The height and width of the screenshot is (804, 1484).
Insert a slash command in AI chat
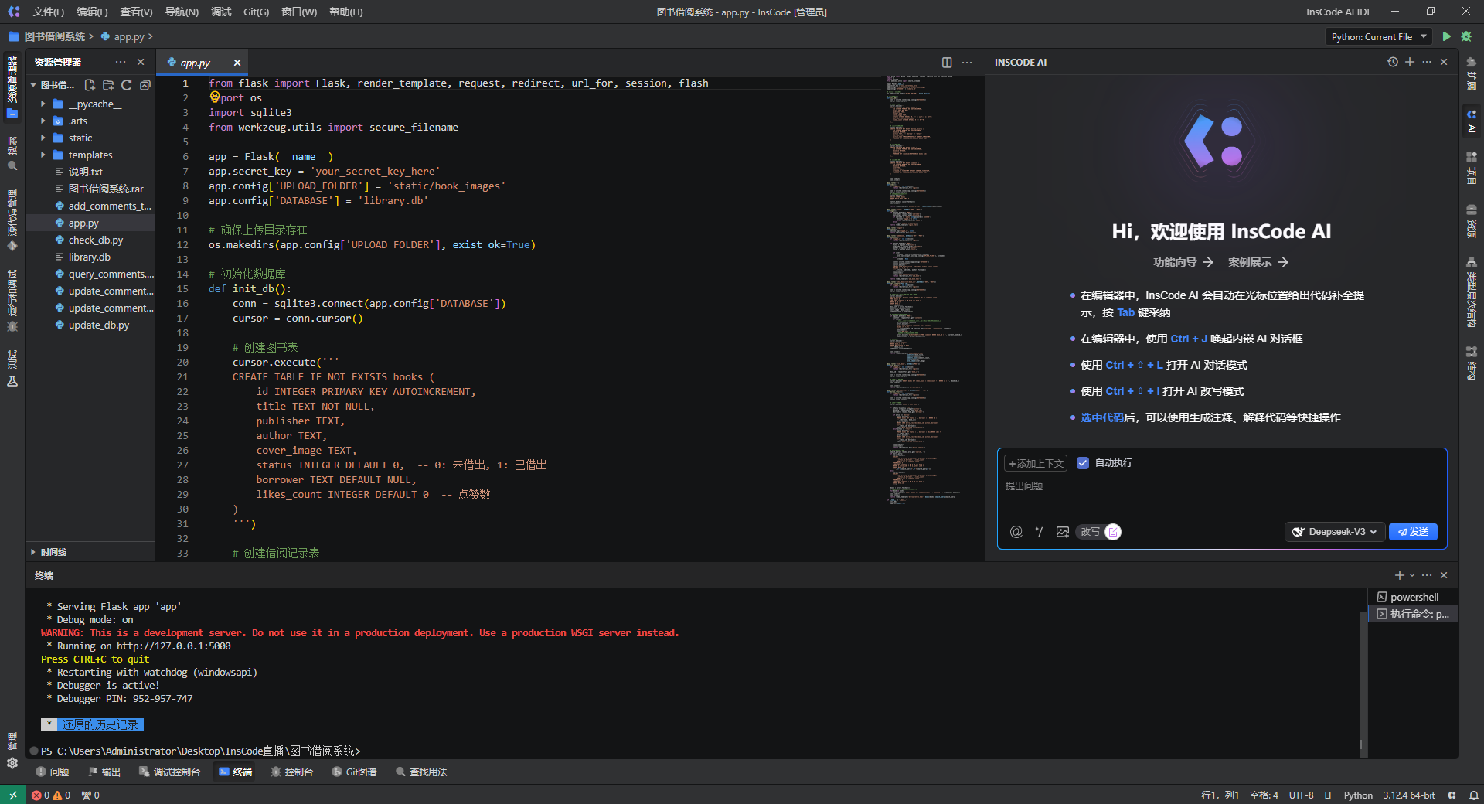pos(1040,532)
